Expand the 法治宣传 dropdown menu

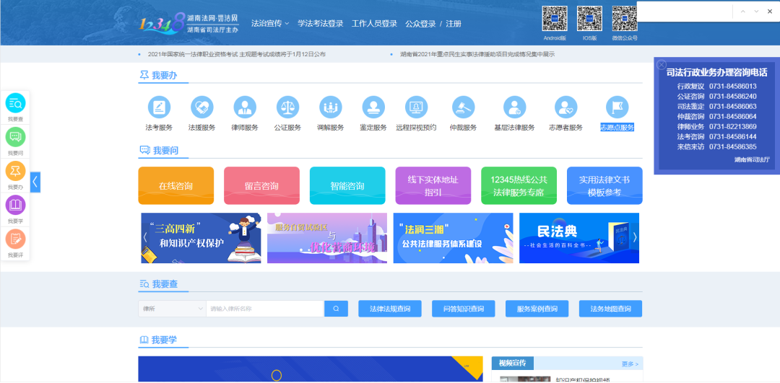269,23
